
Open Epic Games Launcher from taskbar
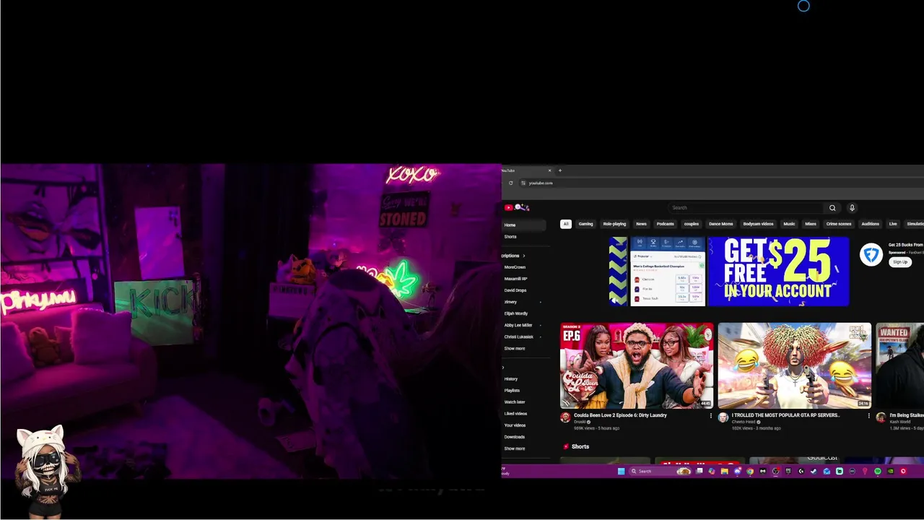[788, 471]
